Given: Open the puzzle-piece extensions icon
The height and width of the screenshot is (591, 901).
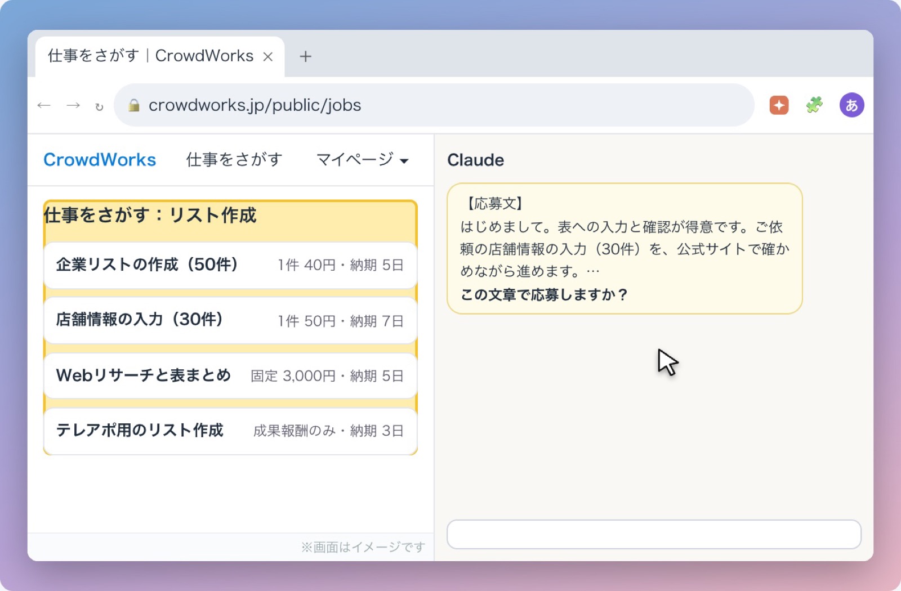Looking at the screenshot, I should (x=814, y=105).
